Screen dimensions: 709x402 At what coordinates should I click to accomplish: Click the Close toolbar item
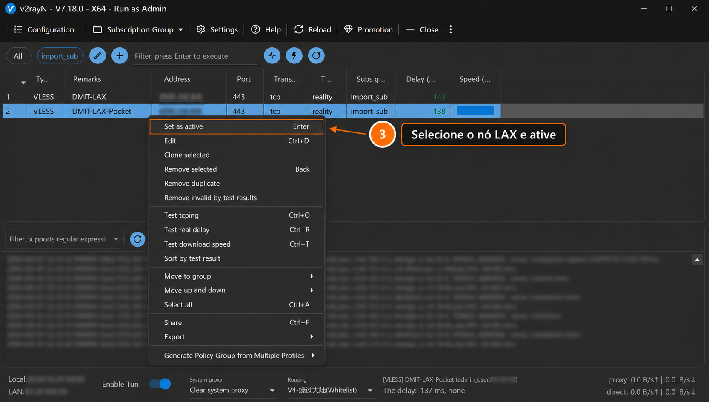pos(422,29)
